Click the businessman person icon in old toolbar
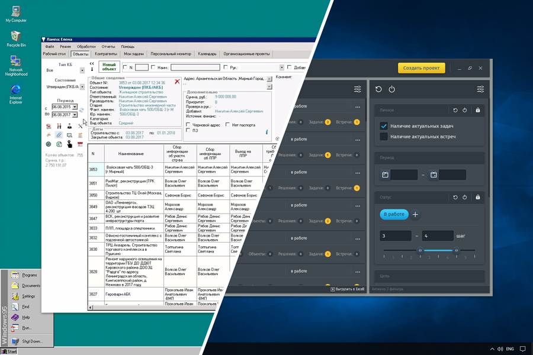This screenshot has height=355, width=533. tap(69, 126)
